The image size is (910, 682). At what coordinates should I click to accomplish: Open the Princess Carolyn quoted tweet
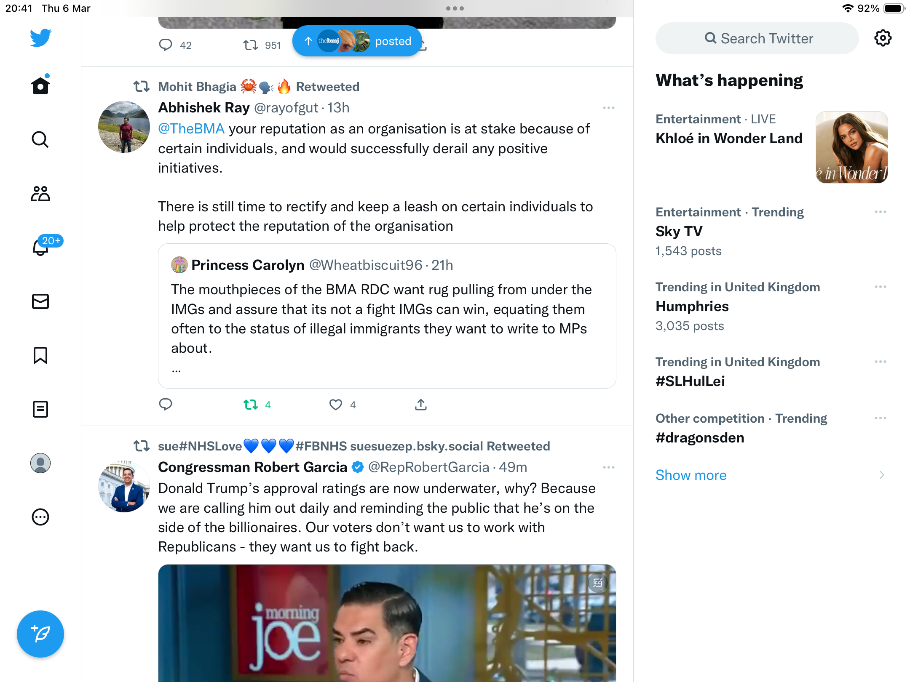click(387, 316)
